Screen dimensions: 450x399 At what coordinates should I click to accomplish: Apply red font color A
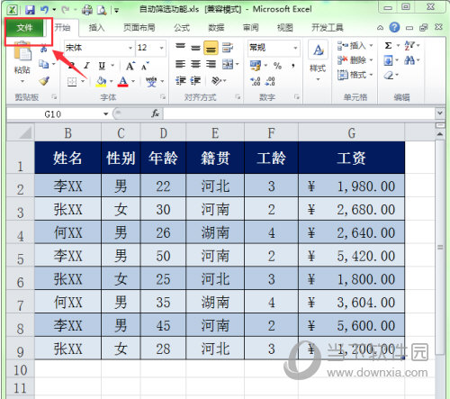pos(123,81)
